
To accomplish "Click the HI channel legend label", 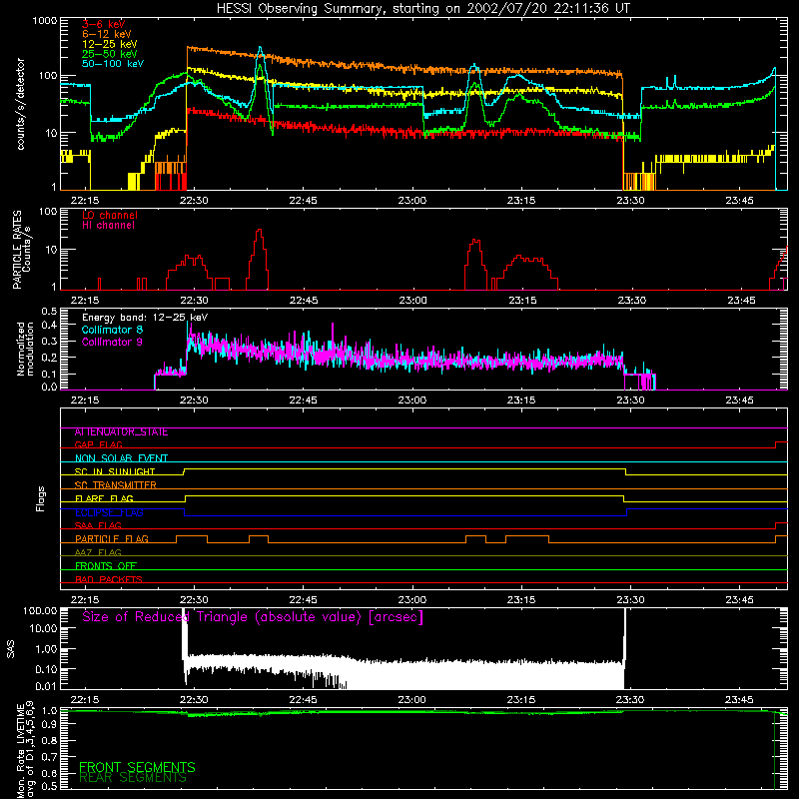I will 109,226.
